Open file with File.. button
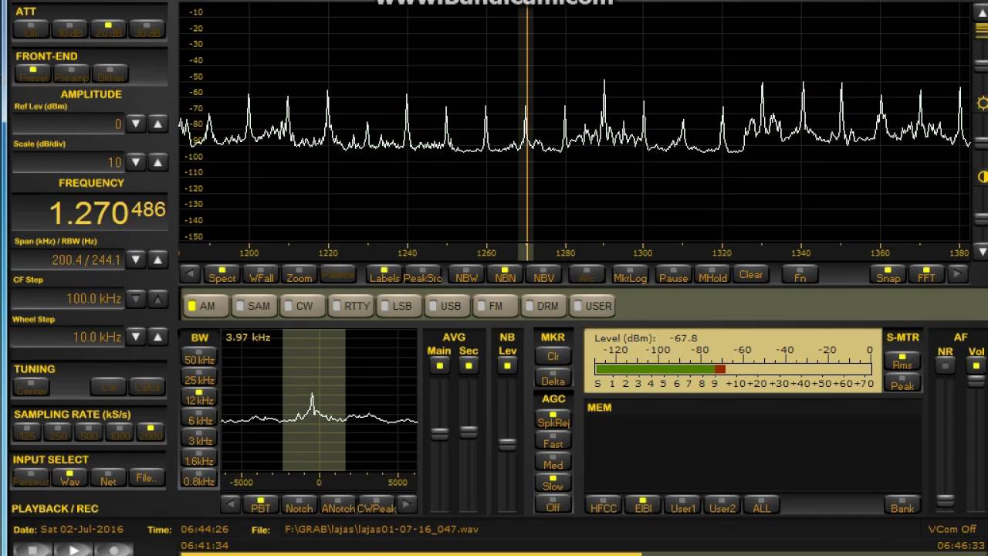The image size is (988, 556). tap(147, 477)
